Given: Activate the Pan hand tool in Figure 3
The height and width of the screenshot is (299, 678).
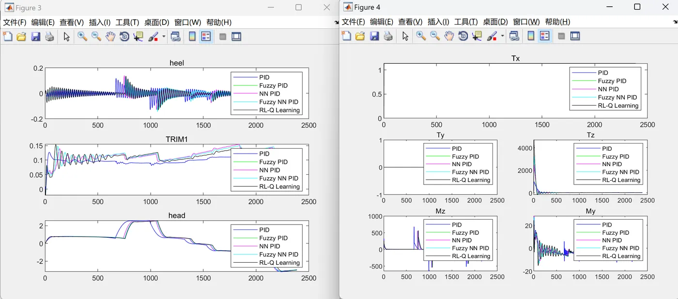Looking at the screenshot, I should pyautogui.click(x=110, y=37).
